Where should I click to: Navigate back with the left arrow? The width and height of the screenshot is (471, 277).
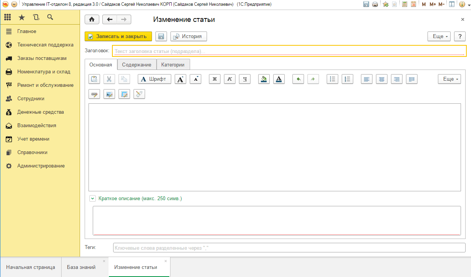pyautogui.click(x=110, y=20)
